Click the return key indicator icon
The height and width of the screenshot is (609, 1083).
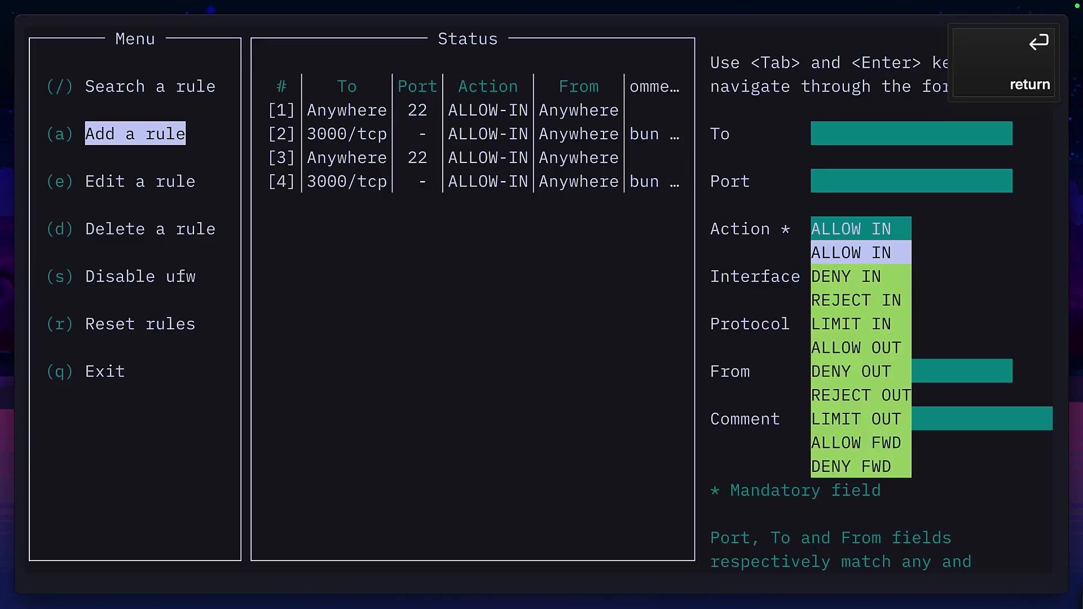tap(1040, 42)
